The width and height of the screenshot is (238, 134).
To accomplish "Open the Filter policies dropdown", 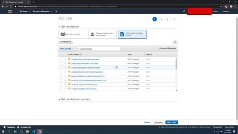I will pos(66,49).
